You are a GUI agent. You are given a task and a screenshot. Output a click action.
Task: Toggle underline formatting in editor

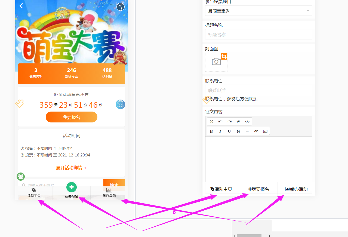[229, 131]
